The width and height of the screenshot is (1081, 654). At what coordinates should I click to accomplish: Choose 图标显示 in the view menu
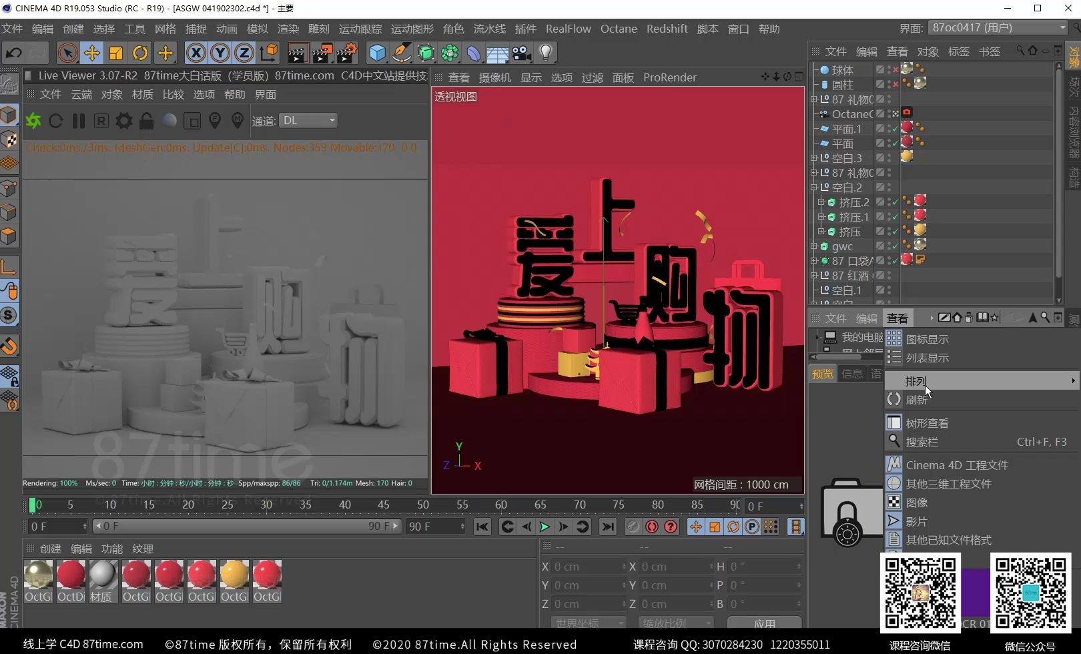pyautogui.click(x=982, y=339)
